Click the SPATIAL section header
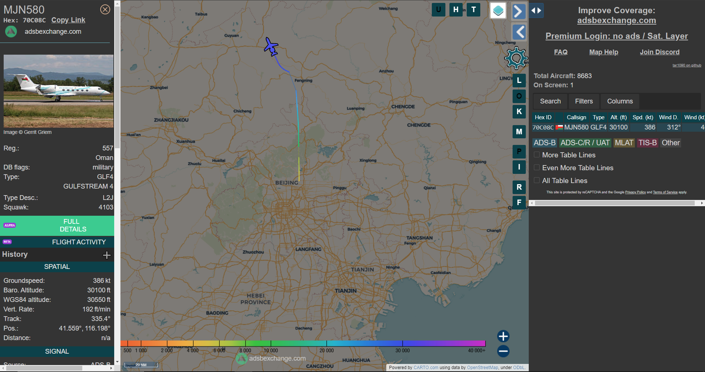Viewport: 705px width, 372px height. [x=57, y=267]
